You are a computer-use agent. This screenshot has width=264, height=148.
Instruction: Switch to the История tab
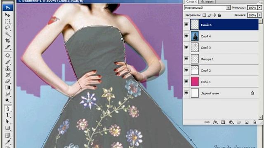click(x=207, y=2)
